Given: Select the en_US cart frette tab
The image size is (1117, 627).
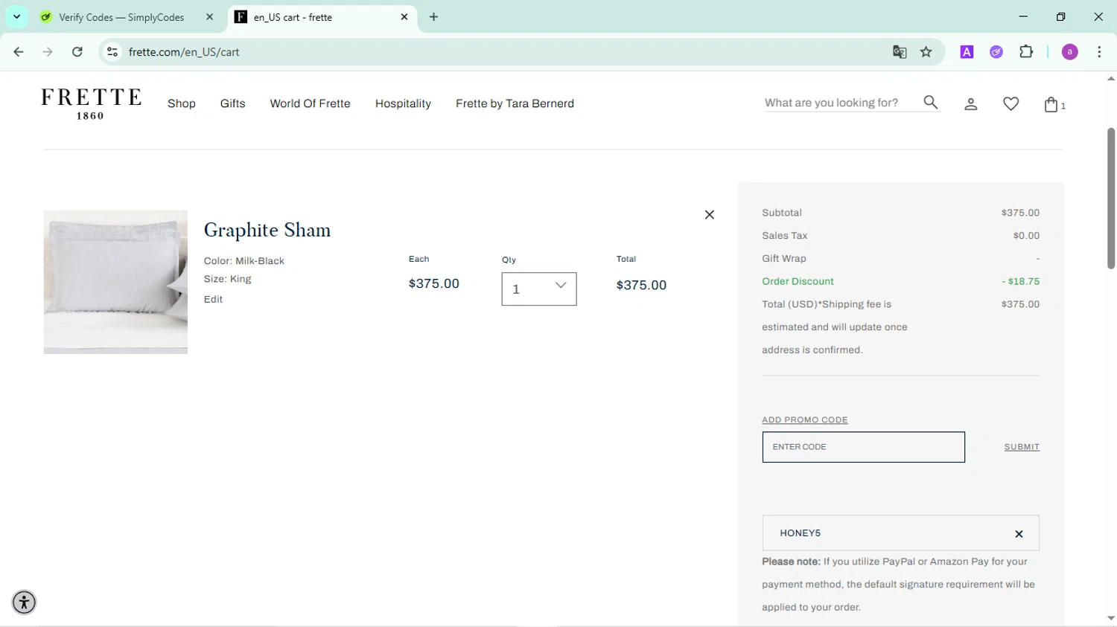Looking at the screenshot, I should point(320,17).
